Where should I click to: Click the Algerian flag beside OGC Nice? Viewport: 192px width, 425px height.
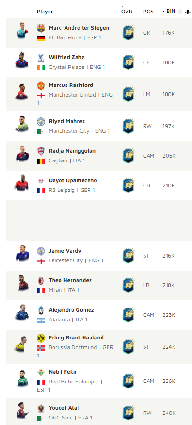tap(41, 418)
